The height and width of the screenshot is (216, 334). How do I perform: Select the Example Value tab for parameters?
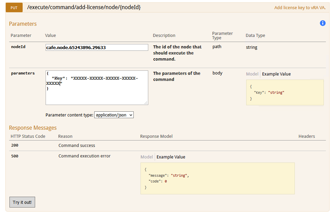click(276, 74)
